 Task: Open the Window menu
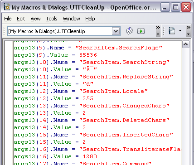[x=71, y=19]
